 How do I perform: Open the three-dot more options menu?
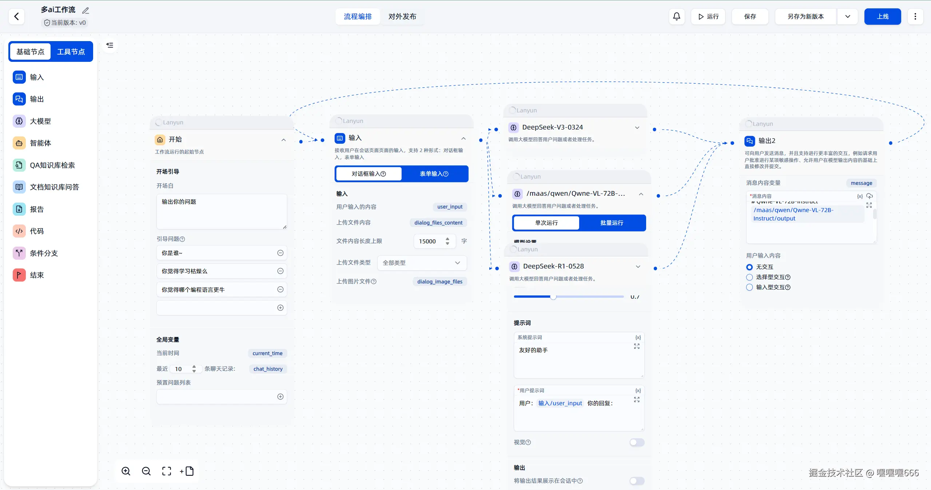coord(915,16)
